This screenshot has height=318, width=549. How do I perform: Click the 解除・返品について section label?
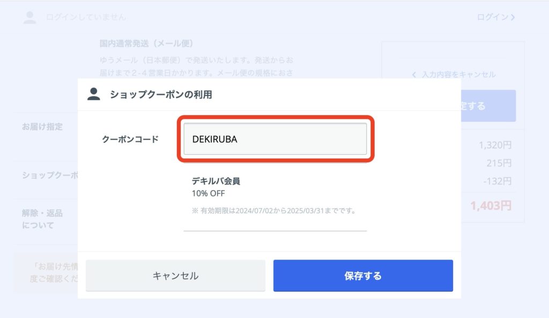(x=42, y=219)
